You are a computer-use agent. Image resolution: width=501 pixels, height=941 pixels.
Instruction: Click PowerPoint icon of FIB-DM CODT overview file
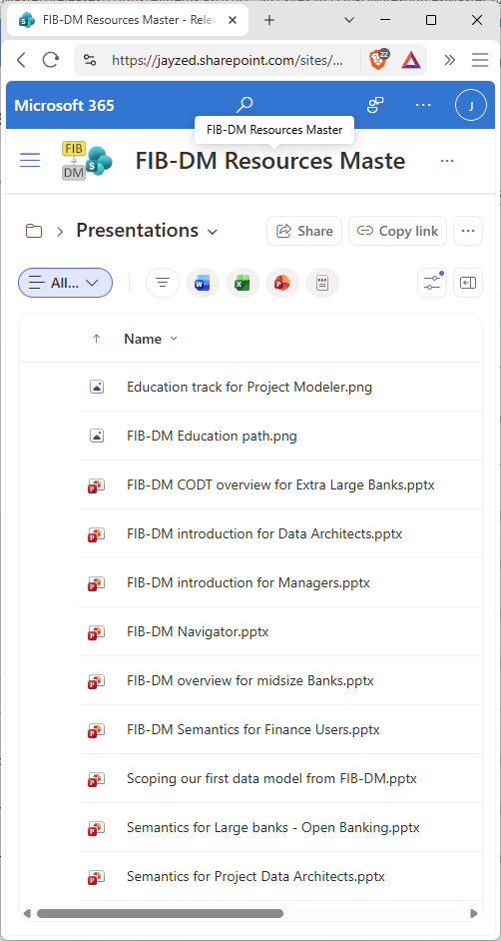97,484
